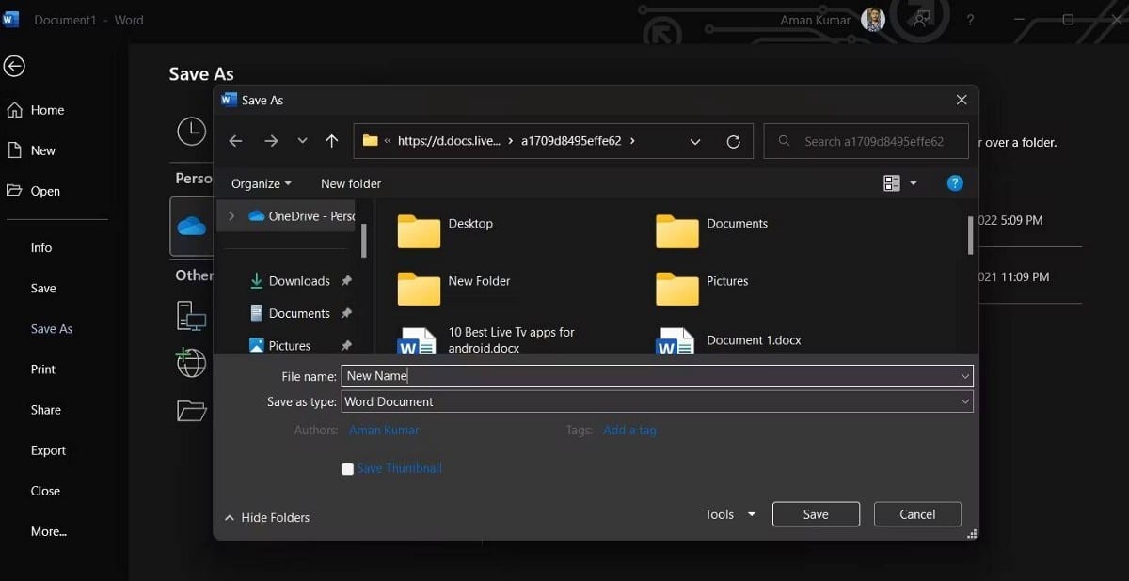
Task: Click the back arrow in Word backstage
Action: [x=14, y=66]
